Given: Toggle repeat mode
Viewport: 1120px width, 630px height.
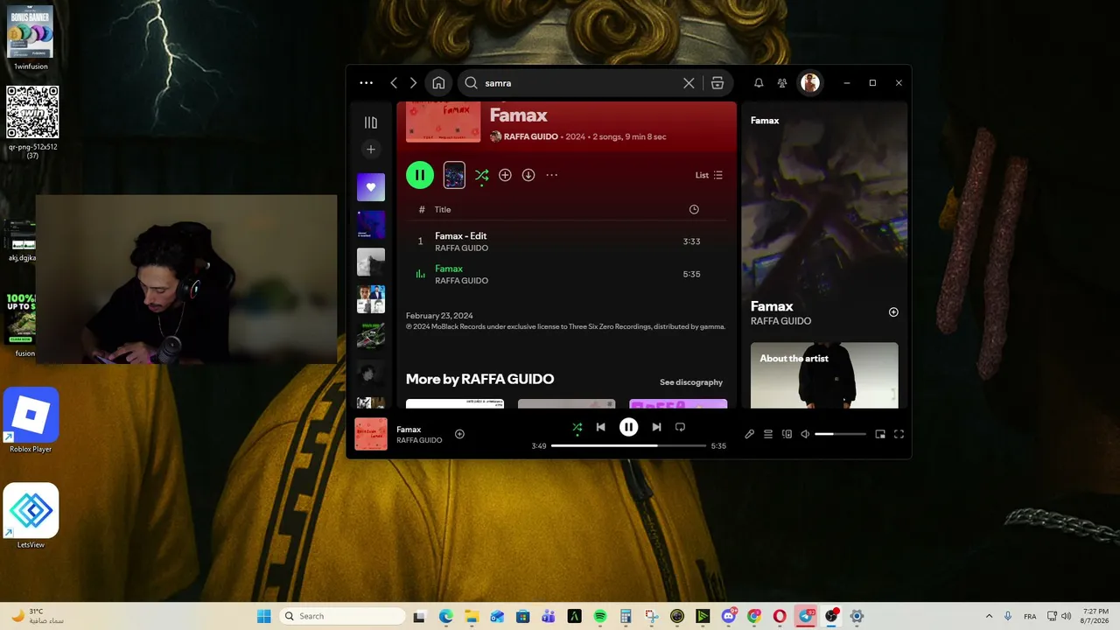Looking at the screenshot, I should 680,427.
